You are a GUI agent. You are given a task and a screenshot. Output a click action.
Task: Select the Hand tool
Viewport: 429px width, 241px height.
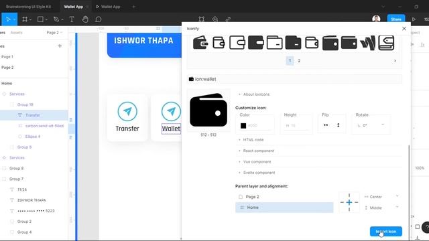pyautogui.click(x=85, y=19)
